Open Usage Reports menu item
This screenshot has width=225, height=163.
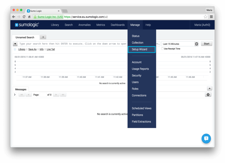[x=140, y=69]
